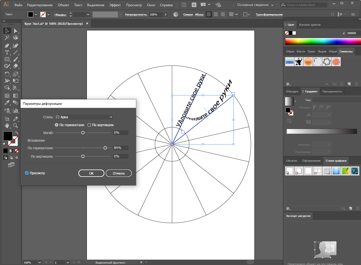This screenshot has height=265, width=361.
Task: Select the Type tool
Action: point(7,53)
